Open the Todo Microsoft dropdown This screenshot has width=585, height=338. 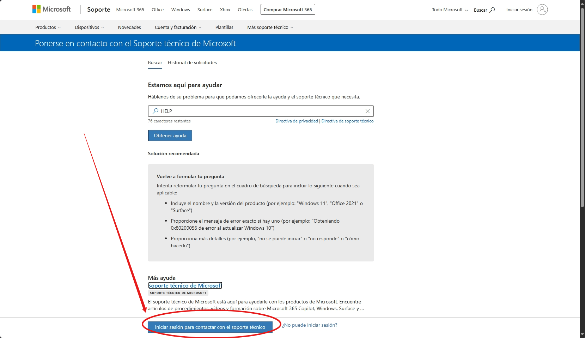450,10
